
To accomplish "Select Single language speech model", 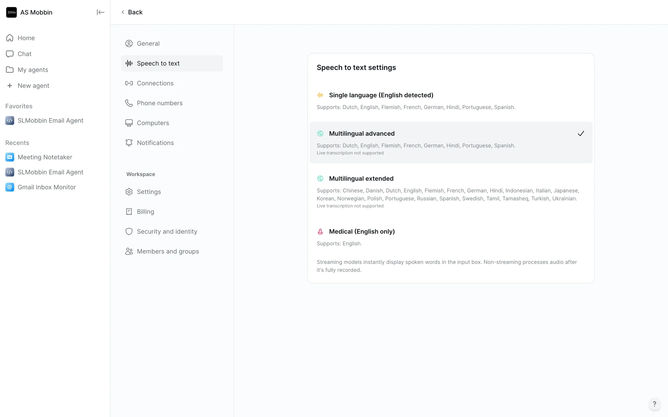I will pos(381,95).
